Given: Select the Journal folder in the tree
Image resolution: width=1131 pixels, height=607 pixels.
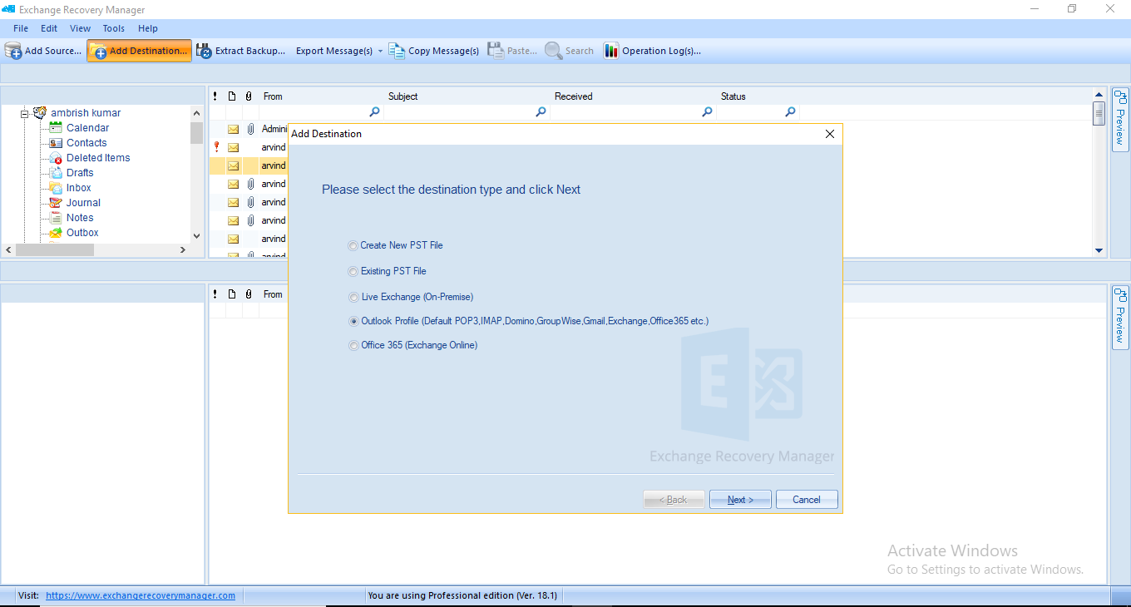Looking at the screenshot, I should click(83, 203).
